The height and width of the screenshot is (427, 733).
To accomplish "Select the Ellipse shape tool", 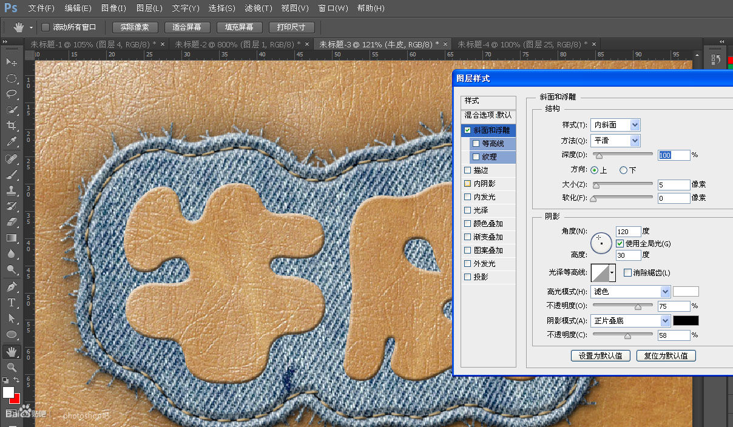I will [x=12, y=334].
